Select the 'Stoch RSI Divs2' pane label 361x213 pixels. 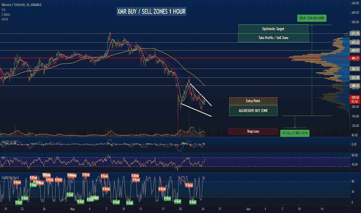pyautogui.click(x=10, y=178)
